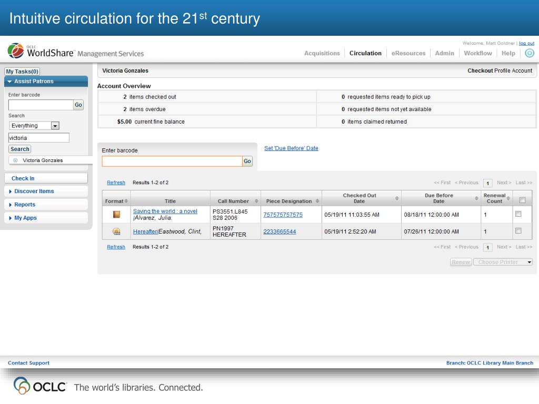Expand the Discover Items section
This screenshot has width=539, height=404.
point(46,191)
